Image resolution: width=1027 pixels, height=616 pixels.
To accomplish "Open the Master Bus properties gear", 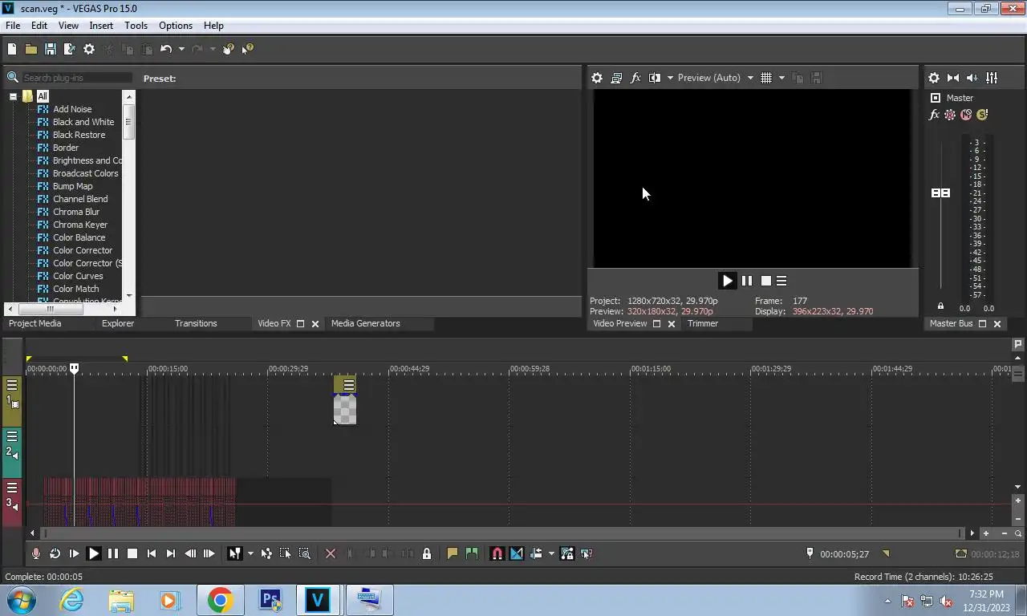I will tap(934, 78).
